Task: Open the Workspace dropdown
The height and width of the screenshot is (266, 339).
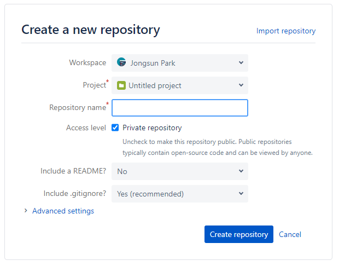Action: [x=180, y=63]
